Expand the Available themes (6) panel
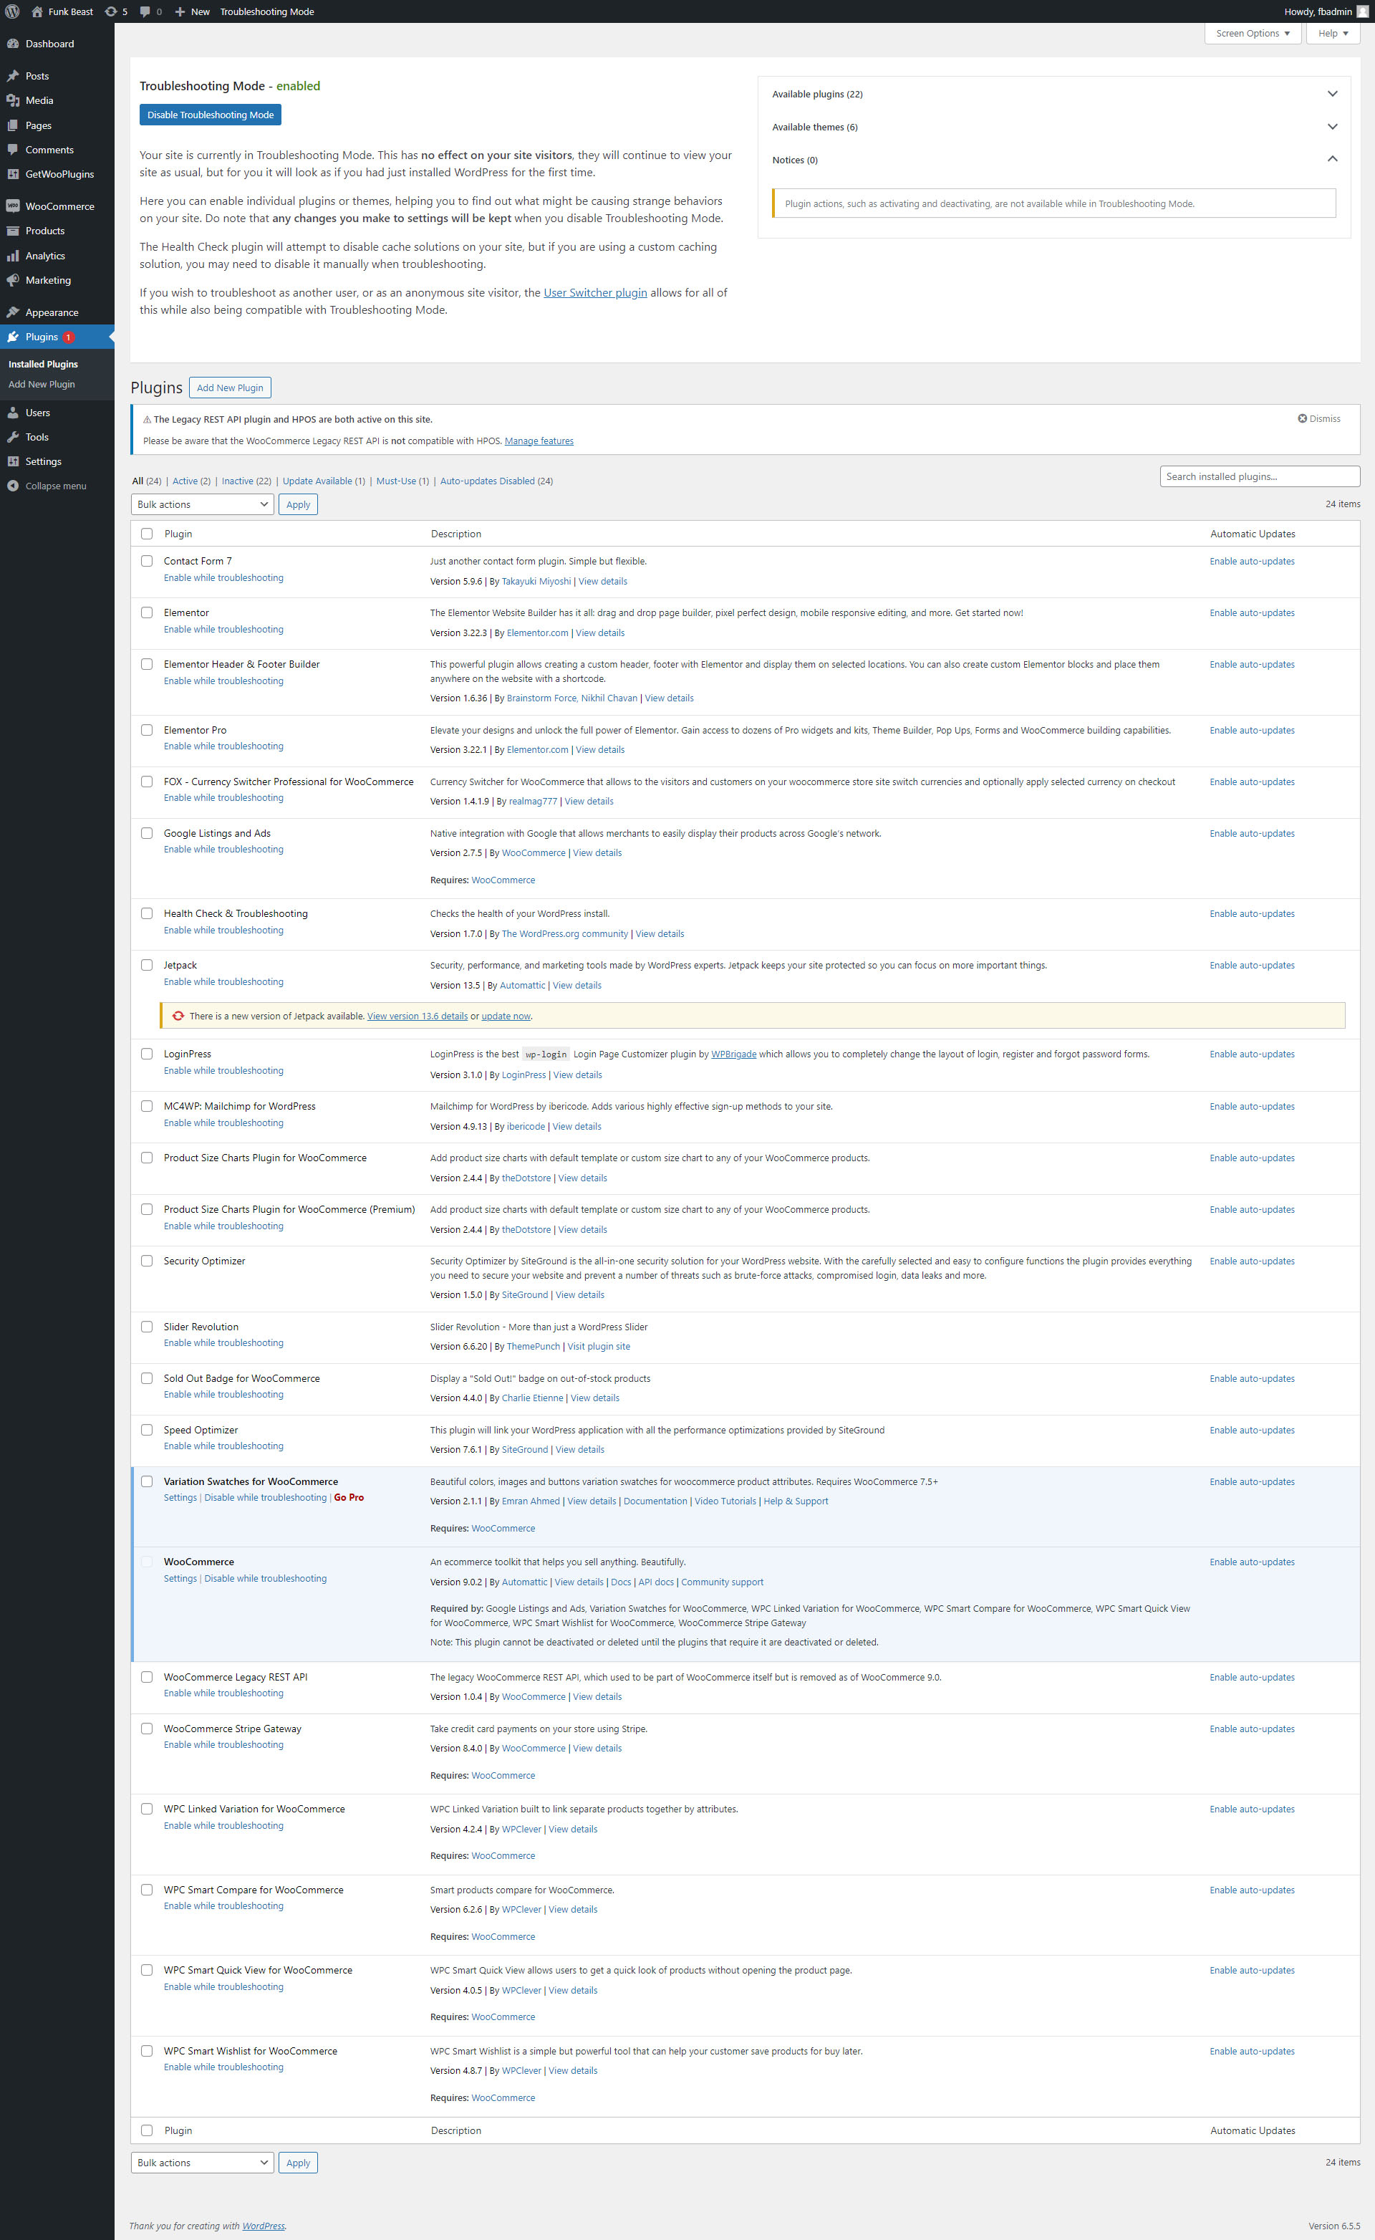This screenshot has height=2240, width=1375. 1054,126
